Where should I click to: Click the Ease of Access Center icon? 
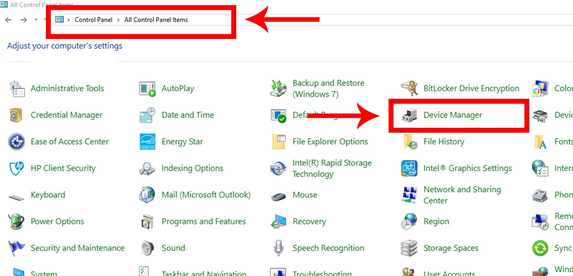pyautogui.click(x=16, y=142)
